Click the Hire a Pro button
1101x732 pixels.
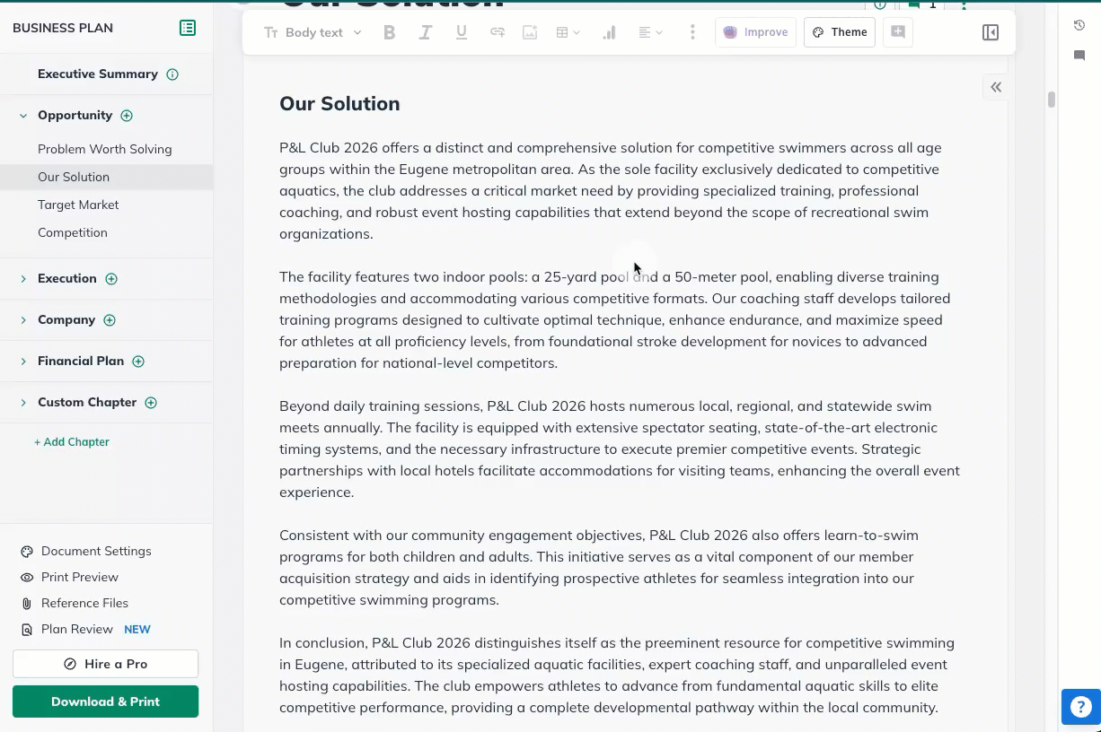pos(105,664)
